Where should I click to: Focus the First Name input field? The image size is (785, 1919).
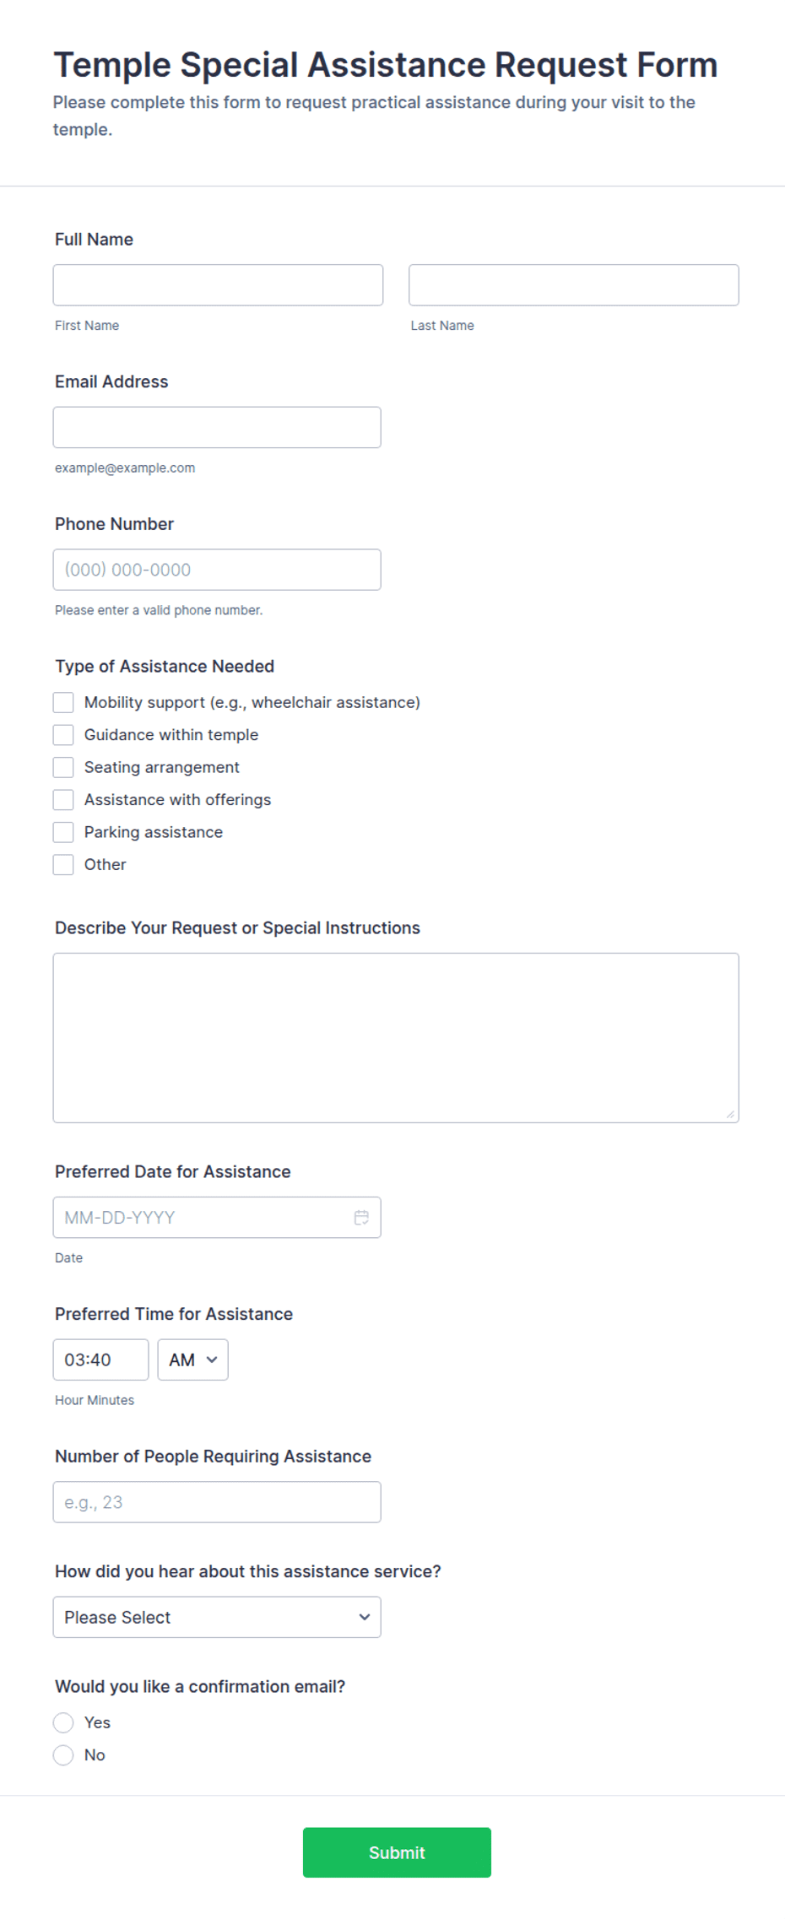[x=218, y=285]
